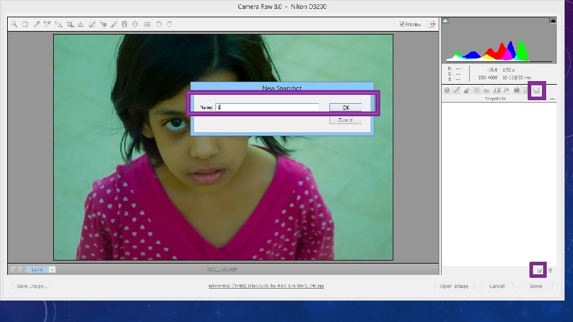
Task: Activate the Straighten tool
Action: pos(81,24)
